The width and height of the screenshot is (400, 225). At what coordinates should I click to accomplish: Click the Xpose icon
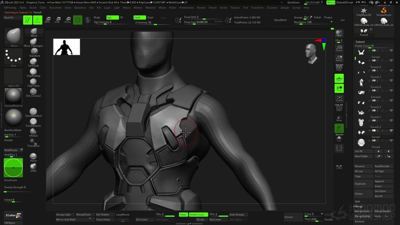click(x=339, y=148)
